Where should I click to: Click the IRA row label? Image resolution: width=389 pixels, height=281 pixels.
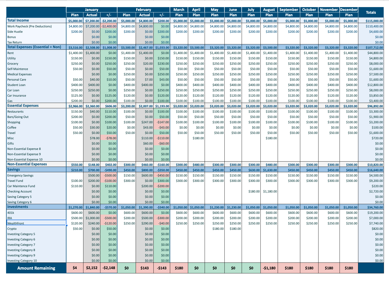[x=10, y=218]
